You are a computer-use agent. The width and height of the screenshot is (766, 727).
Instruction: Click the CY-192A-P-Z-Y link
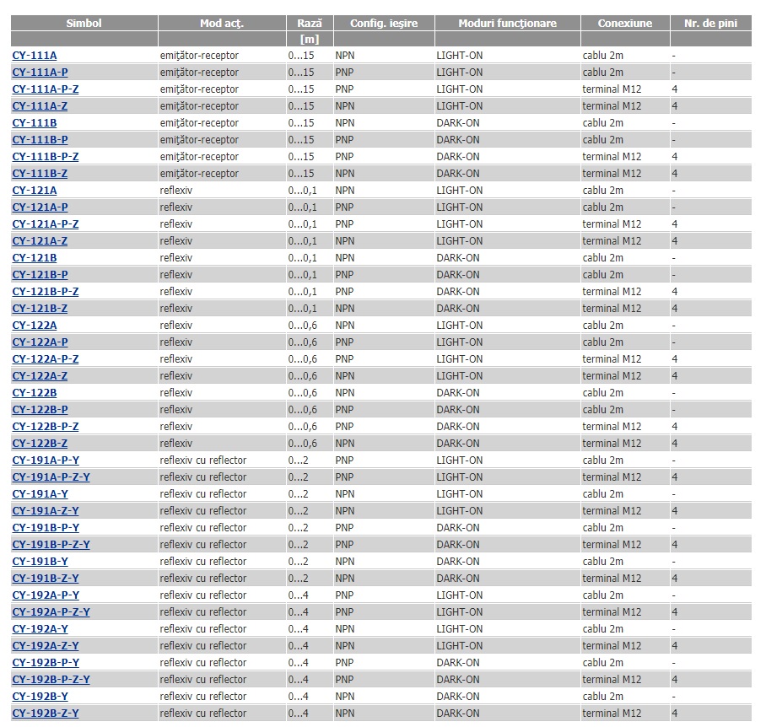click(51, 611)
